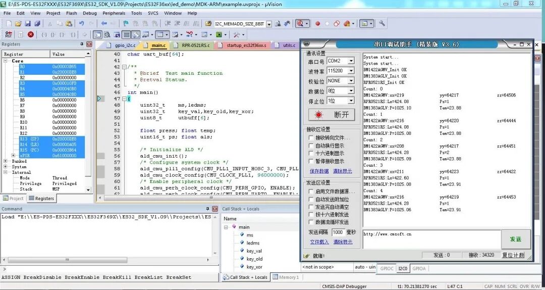Click the wrench Configuration icon

[382, 23]
